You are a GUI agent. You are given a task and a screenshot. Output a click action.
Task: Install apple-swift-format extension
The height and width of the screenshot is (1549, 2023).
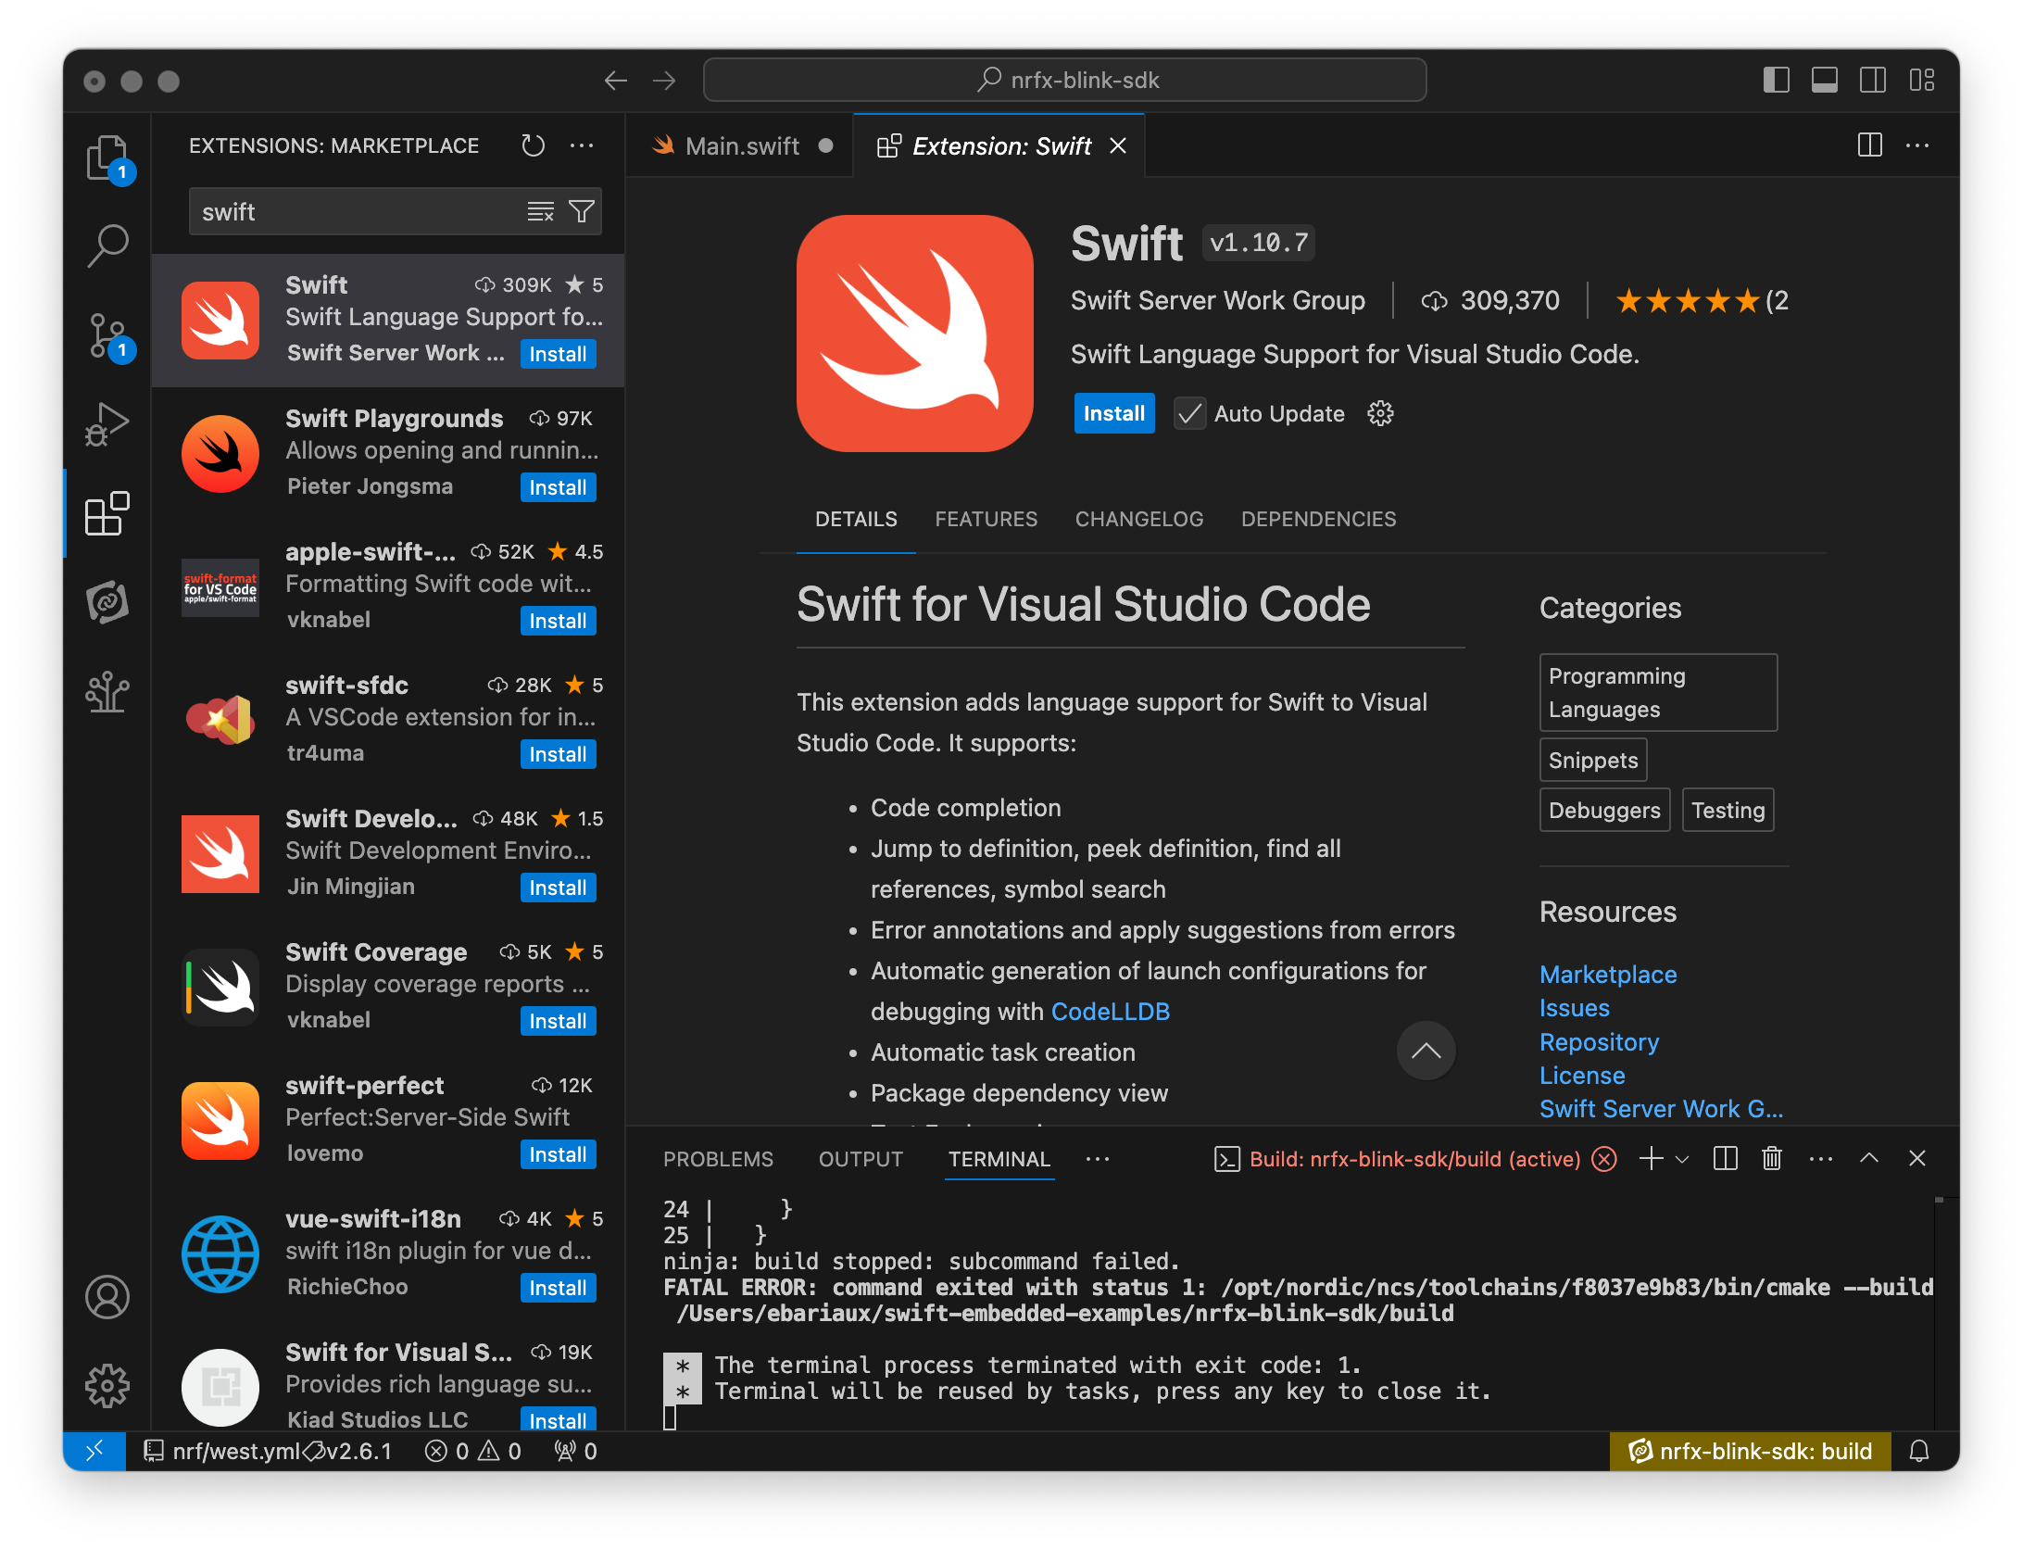coord(558,621)
